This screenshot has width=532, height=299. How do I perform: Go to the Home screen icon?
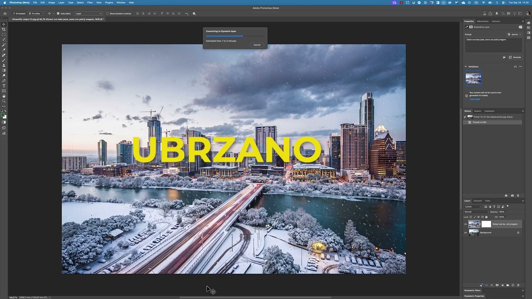click(x=5, y=14)
